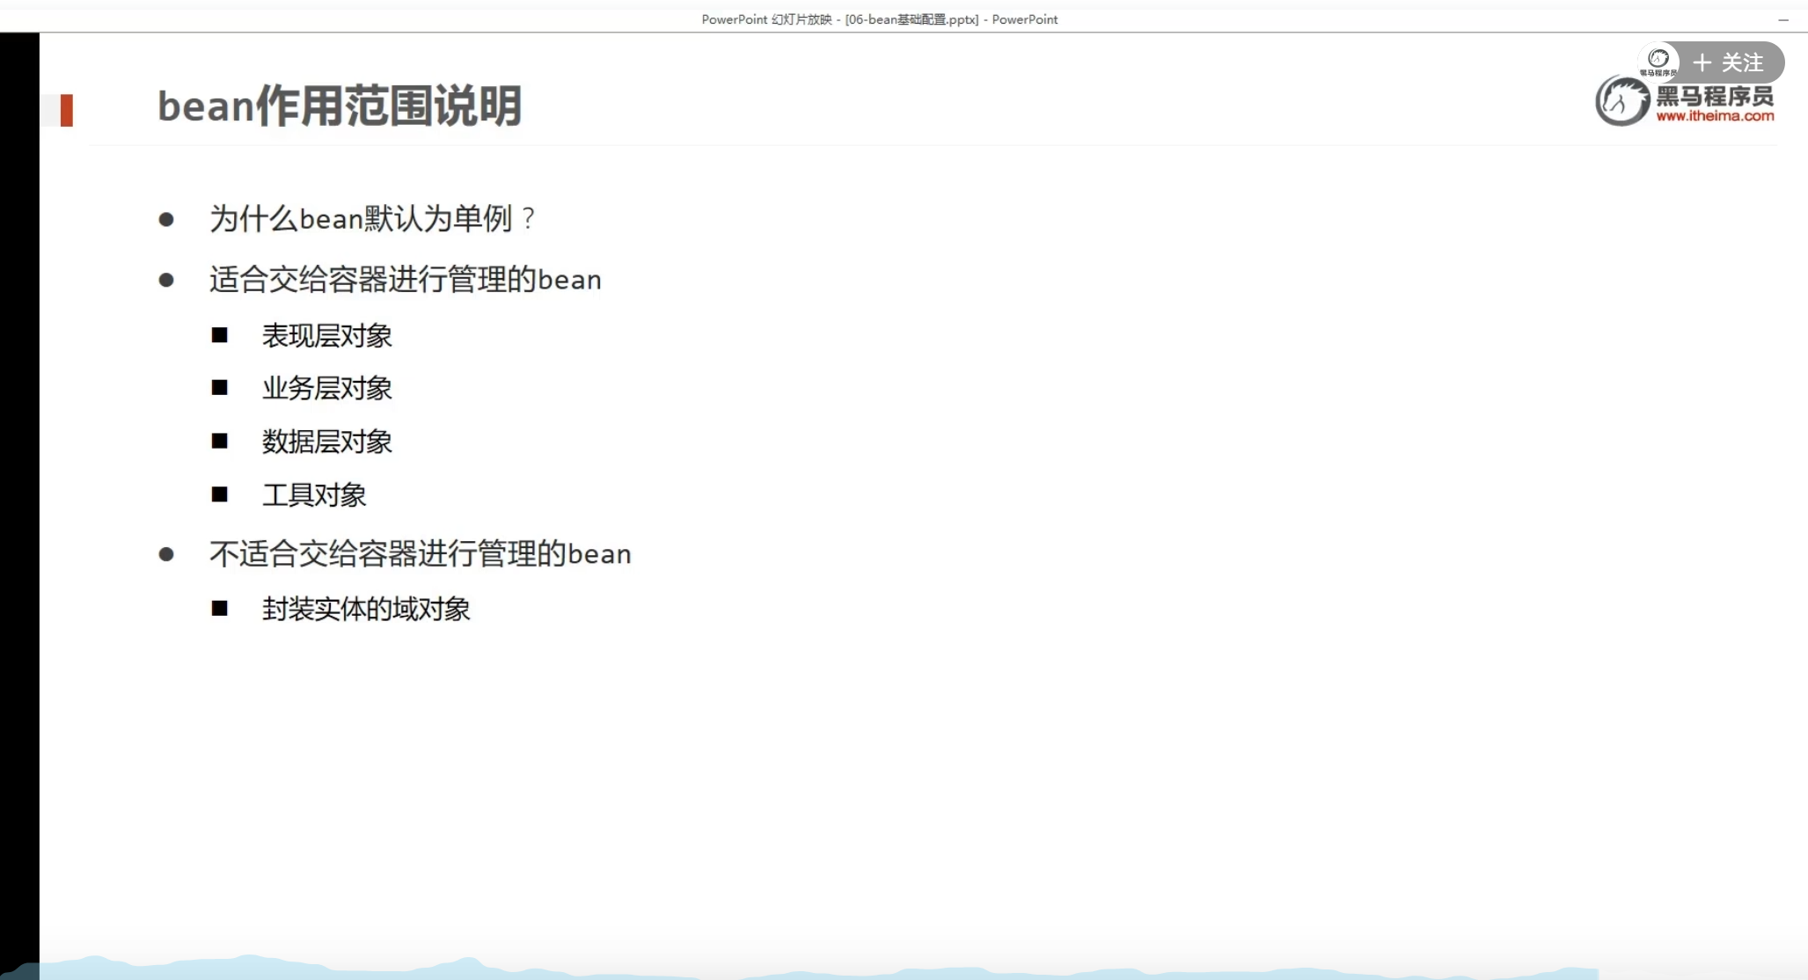Open the www.itheima.com link
The image size is (1808, 980).
[1715, 116]
